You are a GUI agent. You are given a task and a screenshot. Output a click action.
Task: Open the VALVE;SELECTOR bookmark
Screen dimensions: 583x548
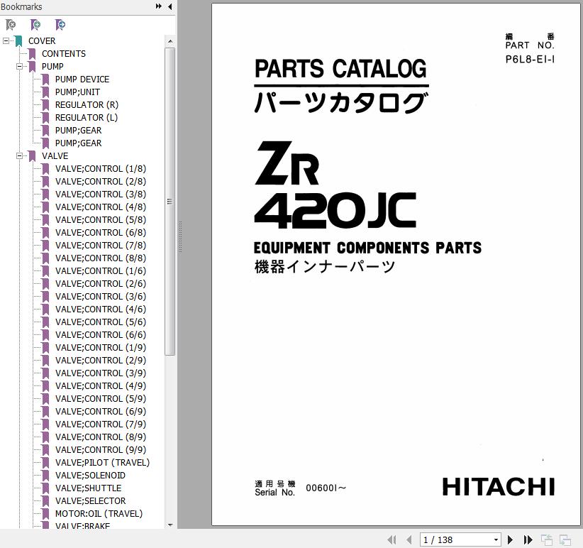(x=90, y=500)
